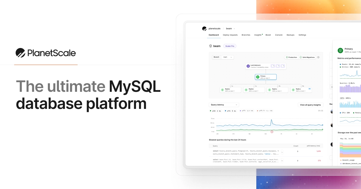
Task: Open the Query latency dropdown
Action: [224, 105]
